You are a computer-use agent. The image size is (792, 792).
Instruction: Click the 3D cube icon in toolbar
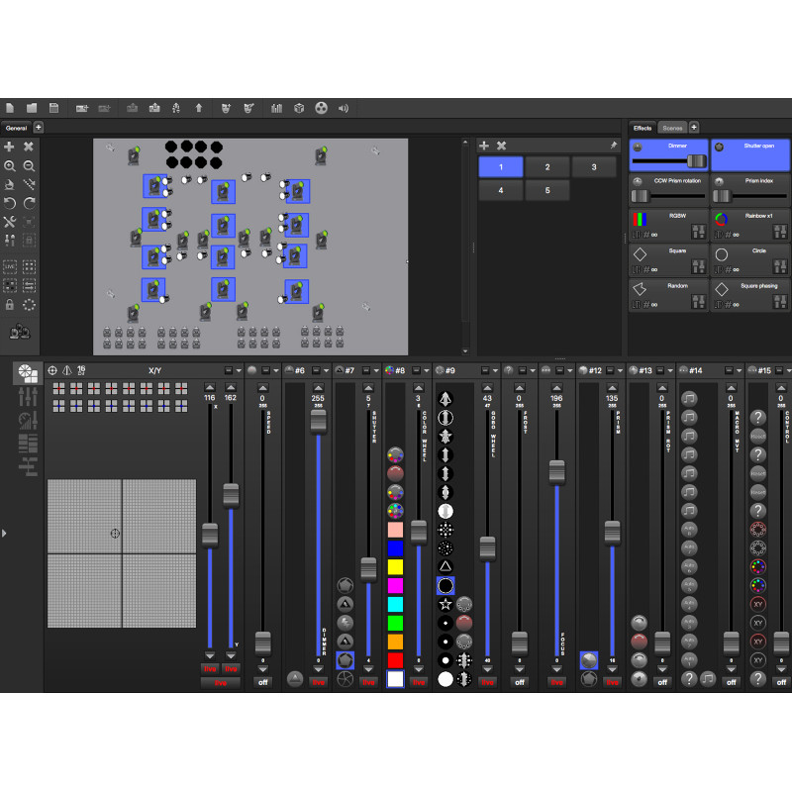(299, 108)
